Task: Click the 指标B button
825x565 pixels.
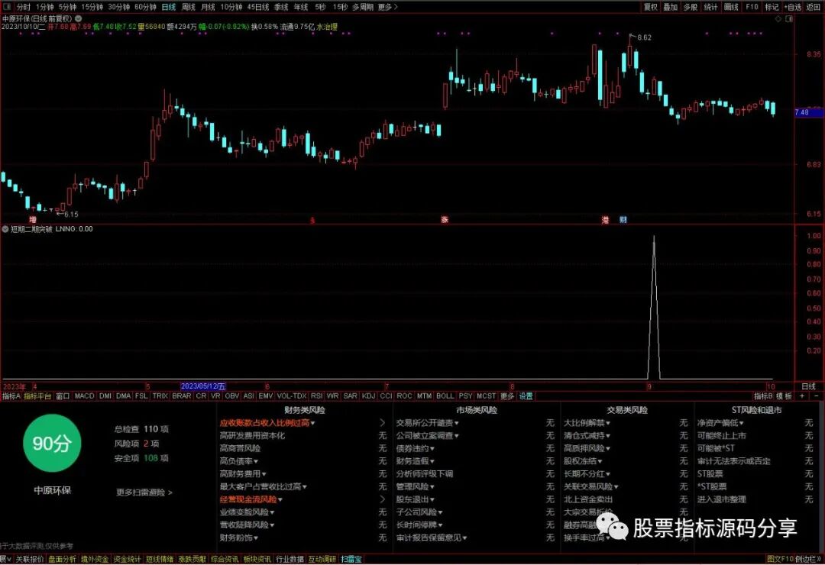Action: click(x=763, y=395)
